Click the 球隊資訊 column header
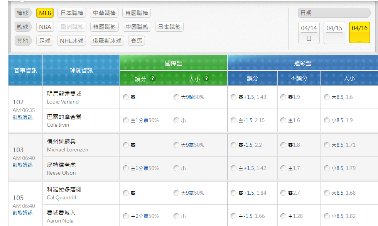Viewport: 378px width, 226px height. pyautogui.click(x=81, y=70)
